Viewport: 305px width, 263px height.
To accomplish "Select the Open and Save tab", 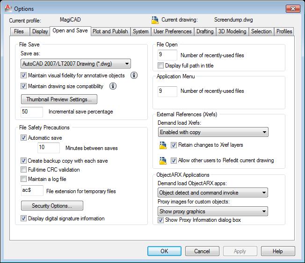I will tap(70, 31).
